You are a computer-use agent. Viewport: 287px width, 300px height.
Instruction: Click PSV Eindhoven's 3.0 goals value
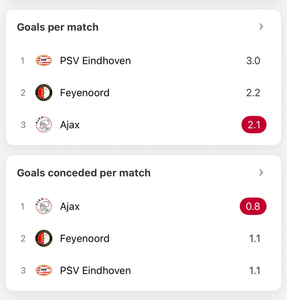(x=253, y=60)
